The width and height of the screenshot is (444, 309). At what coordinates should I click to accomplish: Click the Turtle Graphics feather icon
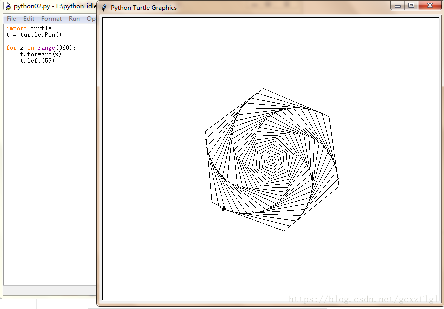[104, 7]
